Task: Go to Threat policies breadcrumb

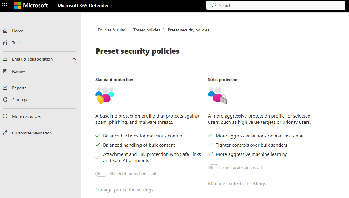Action: [147, 30]
